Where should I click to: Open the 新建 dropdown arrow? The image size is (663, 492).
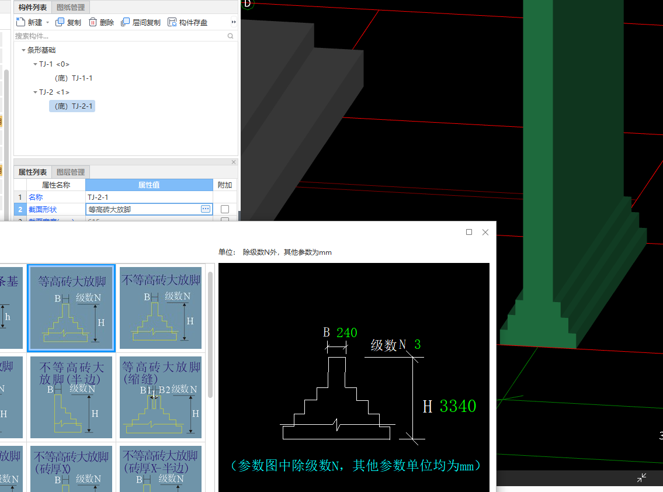pyautogui.click(x=47, y=22)
